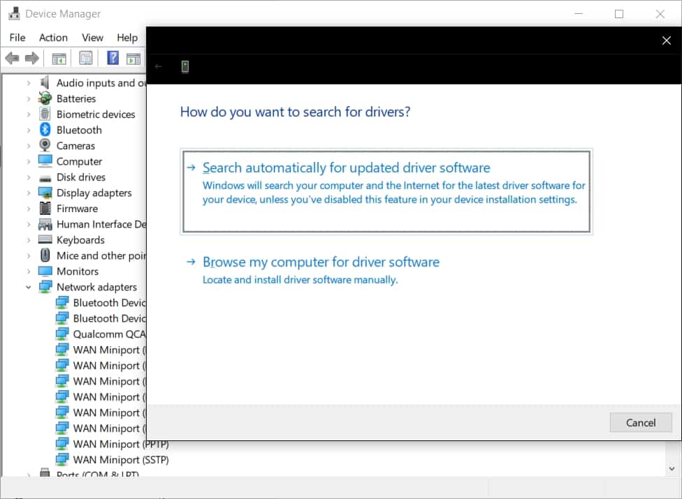Expand the Display adapters category
Screen dimensions: 682x499
(29, 193)
